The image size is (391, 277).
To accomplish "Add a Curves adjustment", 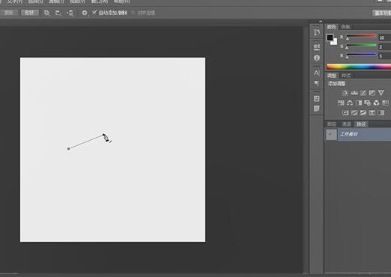I will [x=363, y=93].
